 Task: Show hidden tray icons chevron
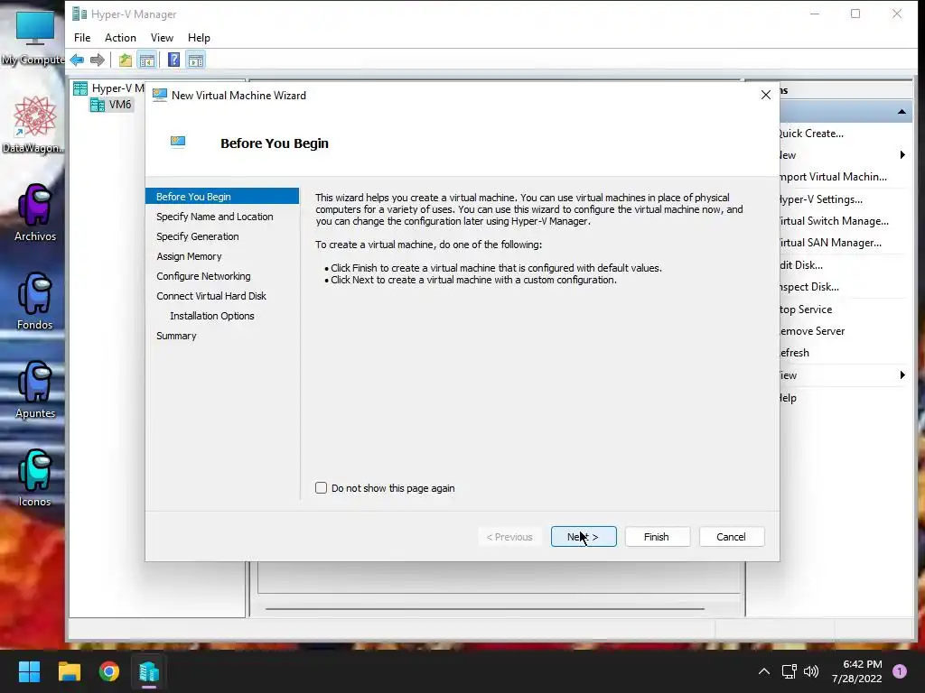(x=764, y=671)
